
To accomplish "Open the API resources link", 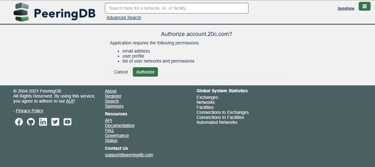I will click(108, 120).
